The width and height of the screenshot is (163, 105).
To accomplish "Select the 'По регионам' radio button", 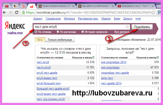I will click(58, 32).
